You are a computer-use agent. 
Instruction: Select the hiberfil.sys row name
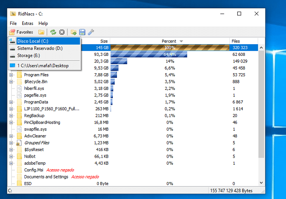34,89
